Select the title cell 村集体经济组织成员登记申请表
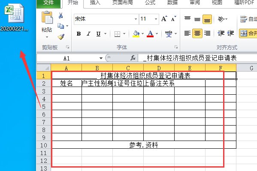The height and width of the screenshot is (171, 257). tap(144, 75)
